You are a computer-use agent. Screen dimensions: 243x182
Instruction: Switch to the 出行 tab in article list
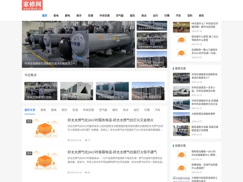point(136,110)
